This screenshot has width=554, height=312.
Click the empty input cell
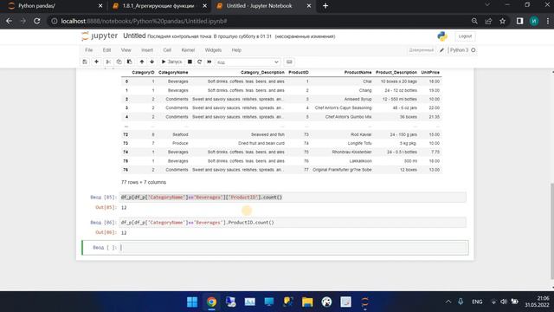coord(293,248)
